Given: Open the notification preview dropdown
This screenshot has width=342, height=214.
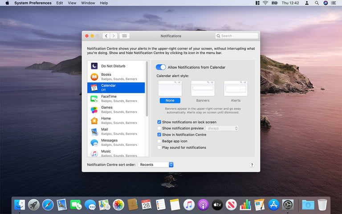Looking at the screenshot, I should [222, 128].
